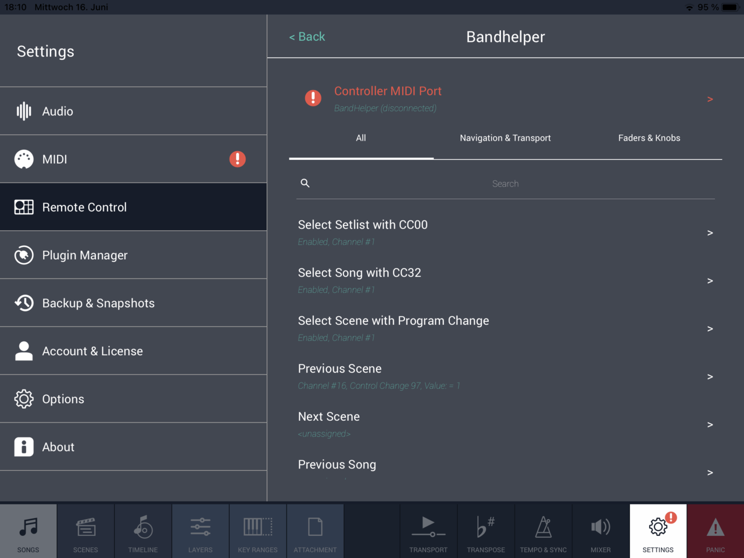This screenshot has width=744, height=558.
Task: Open the Attachment document icon
Action: click(315, 527)
